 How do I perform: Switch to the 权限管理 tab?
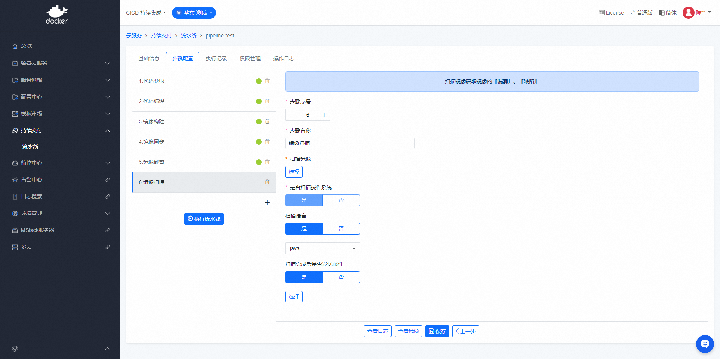(250, 59)
